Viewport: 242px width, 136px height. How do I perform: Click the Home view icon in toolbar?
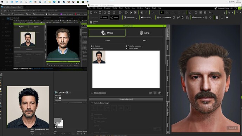coord(190,13)
